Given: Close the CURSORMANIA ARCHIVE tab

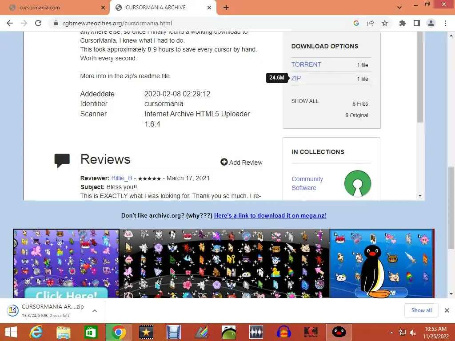Looking at the screenshot, I should (209, 8).
